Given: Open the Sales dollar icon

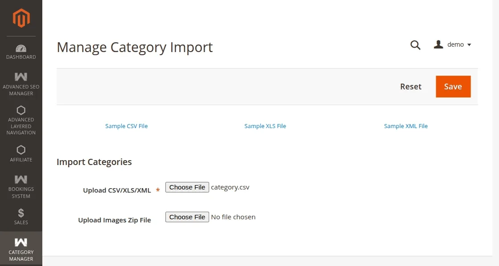Looking at the screenshot, I should (x=21, y=213).
